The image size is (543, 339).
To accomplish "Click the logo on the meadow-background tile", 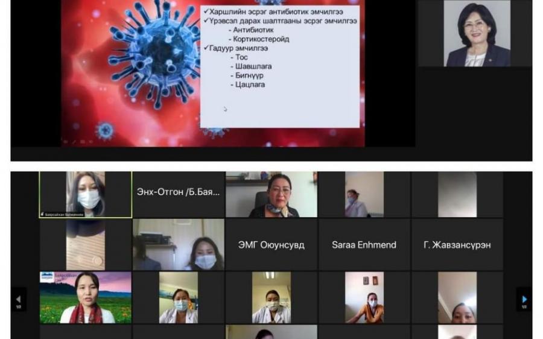I will tap(47, 277).
